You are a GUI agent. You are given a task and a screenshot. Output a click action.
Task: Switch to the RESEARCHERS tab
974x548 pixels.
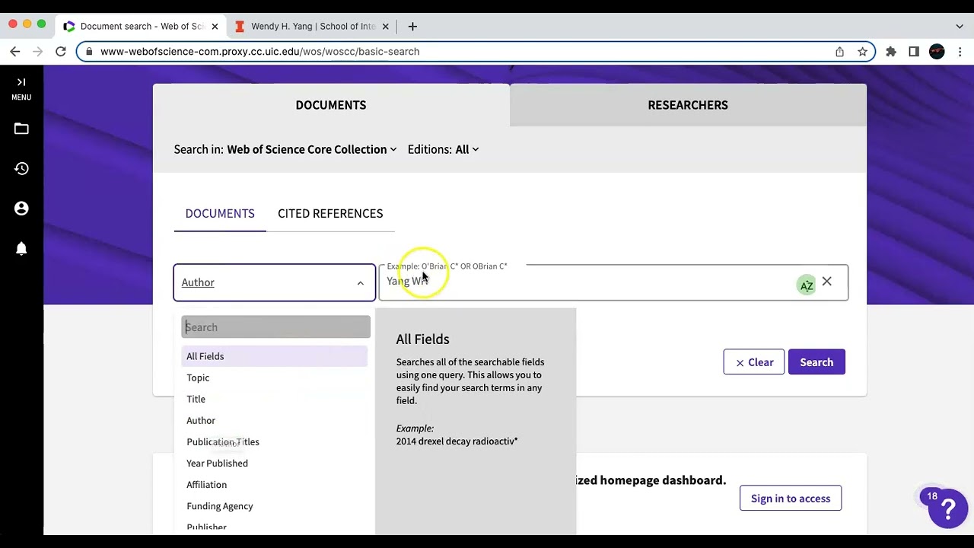point(688,105)
